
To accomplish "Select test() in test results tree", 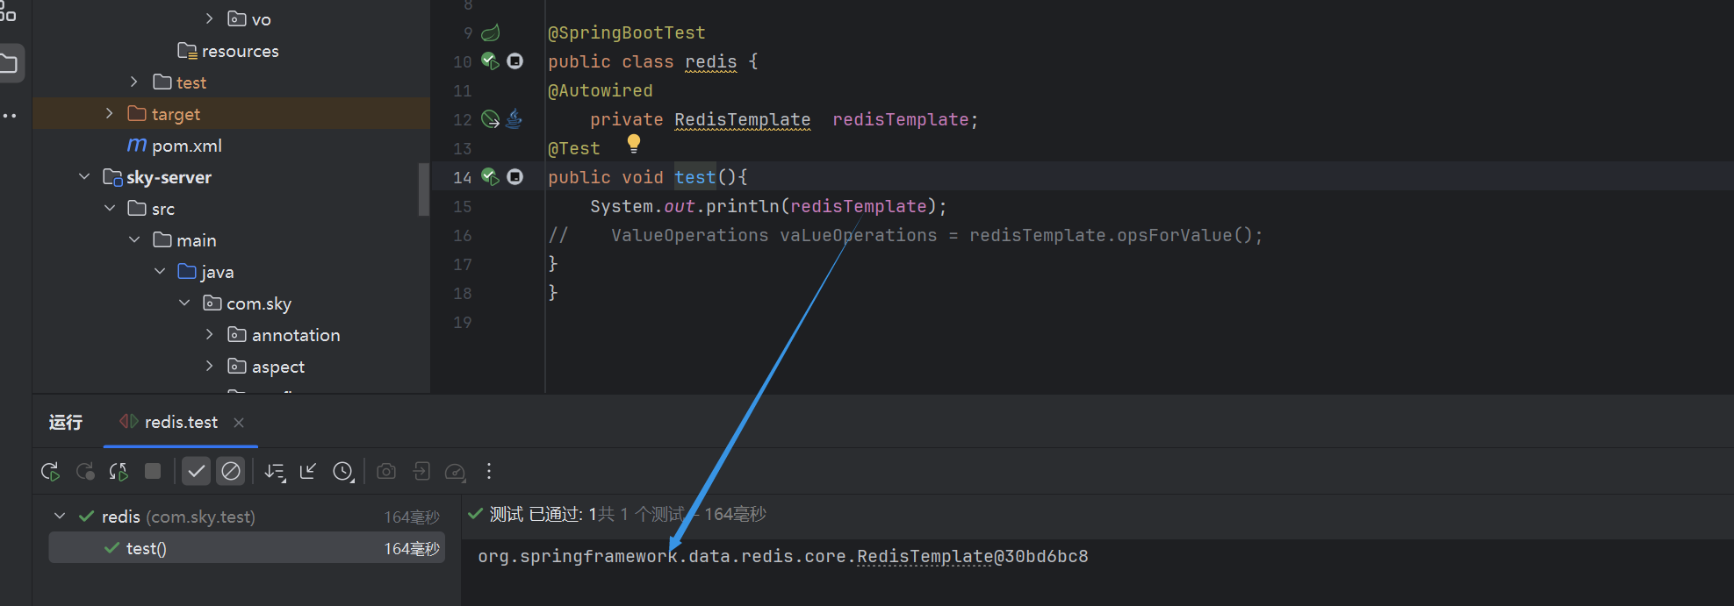I will coord(146,549).
